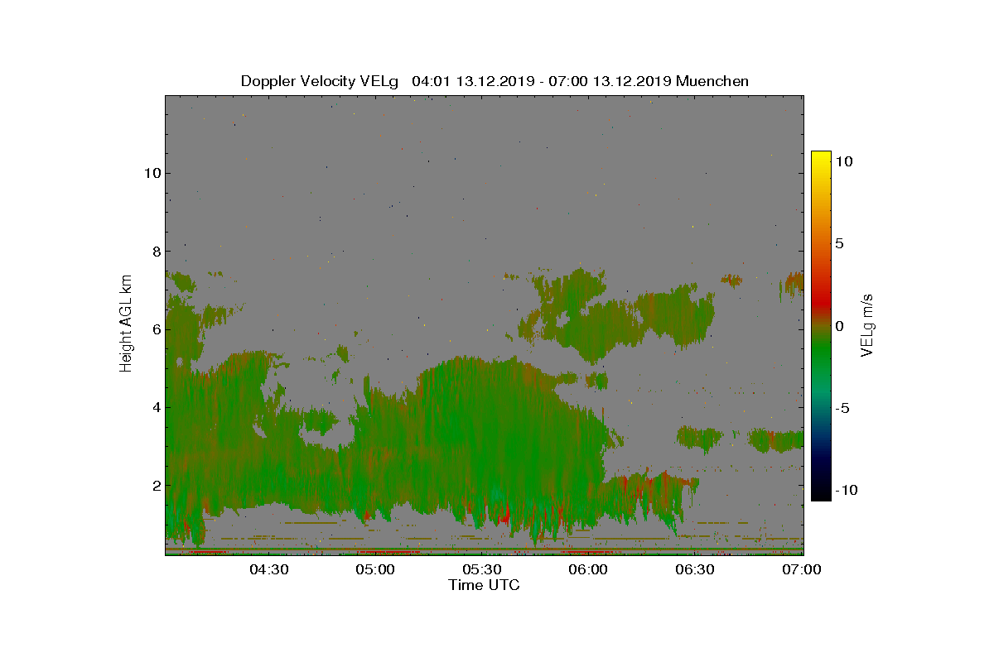Click the height tick label '8'
994x662 pixels.
point(155,252)
